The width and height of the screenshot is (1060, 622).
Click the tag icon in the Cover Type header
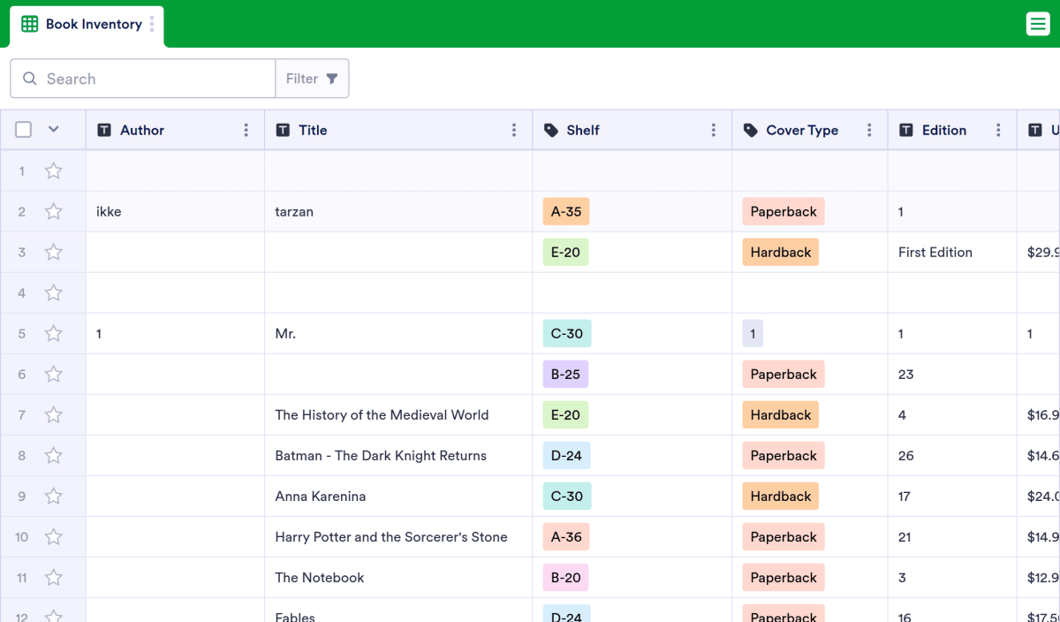click(x=751, y=130)
